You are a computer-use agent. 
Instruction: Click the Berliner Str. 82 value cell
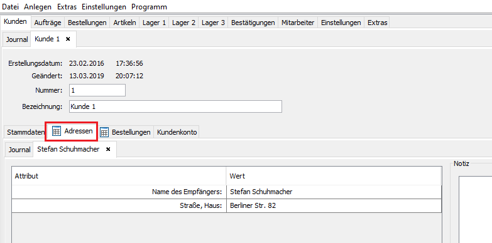coord(334,206)
